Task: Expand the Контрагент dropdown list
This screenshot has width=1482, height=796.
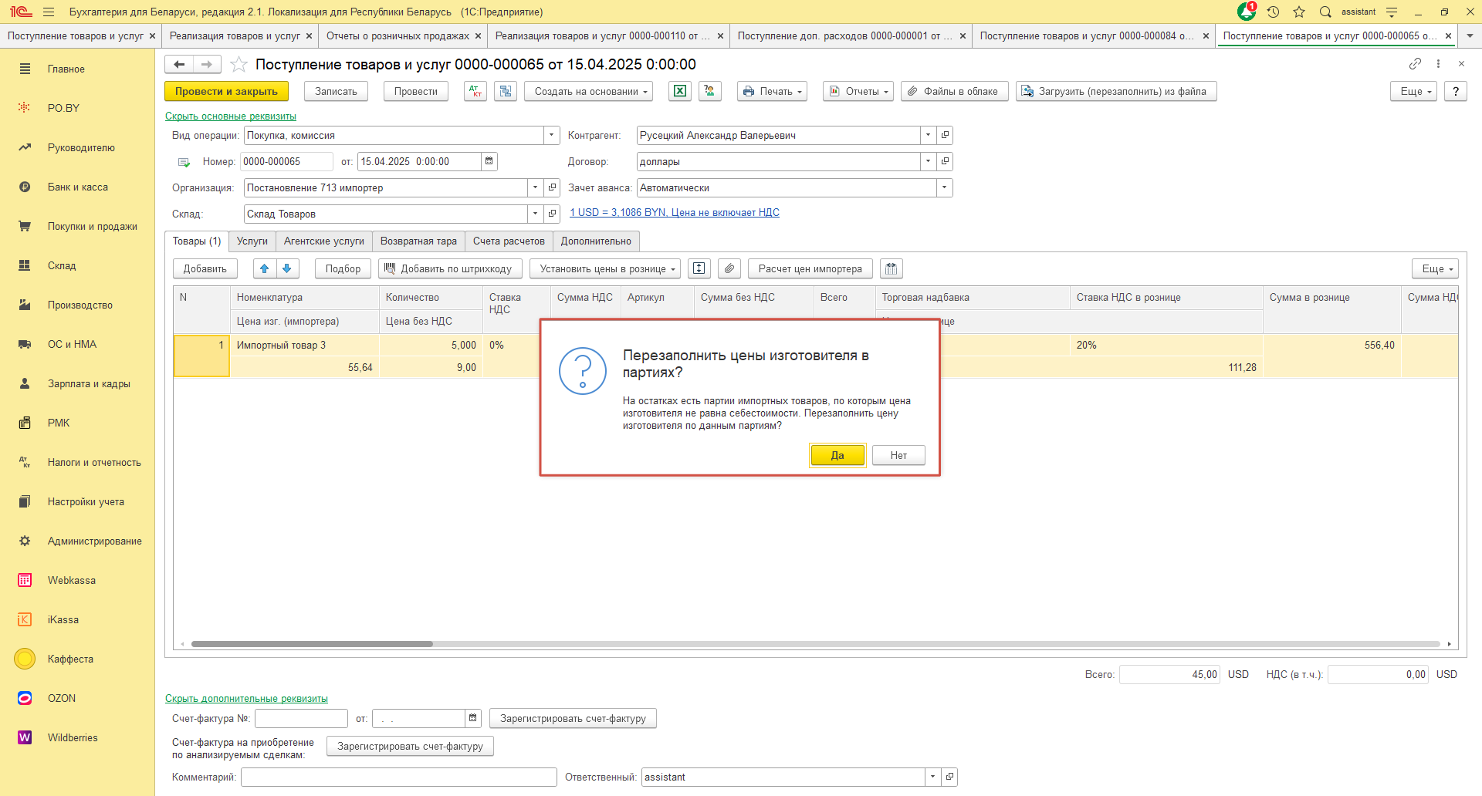Action: coord(928,136)
